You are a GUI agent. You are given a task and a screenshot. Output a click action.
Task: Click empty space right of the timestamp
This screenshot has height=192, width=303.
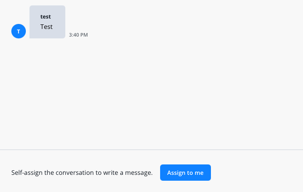(x=181, y=35)
